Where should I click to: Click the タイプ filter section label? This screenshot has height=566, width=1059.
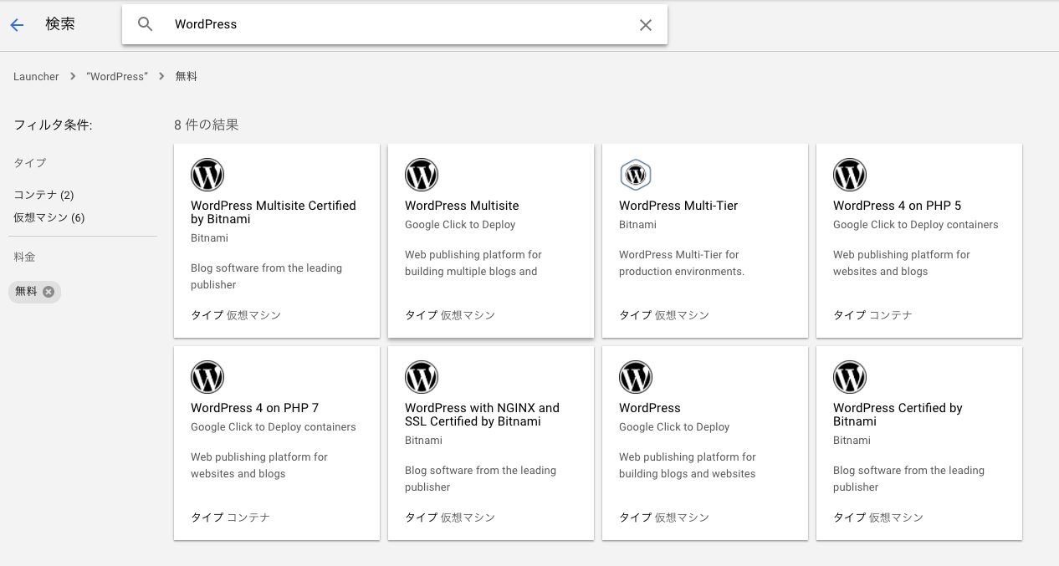tap(30, 163)
